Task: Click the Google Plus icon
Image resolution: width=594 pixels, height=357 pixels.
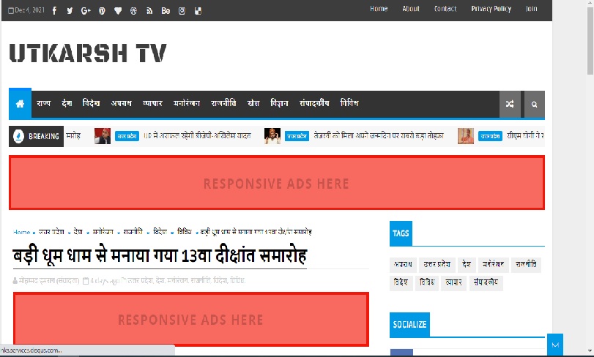Action: [86, 10]
